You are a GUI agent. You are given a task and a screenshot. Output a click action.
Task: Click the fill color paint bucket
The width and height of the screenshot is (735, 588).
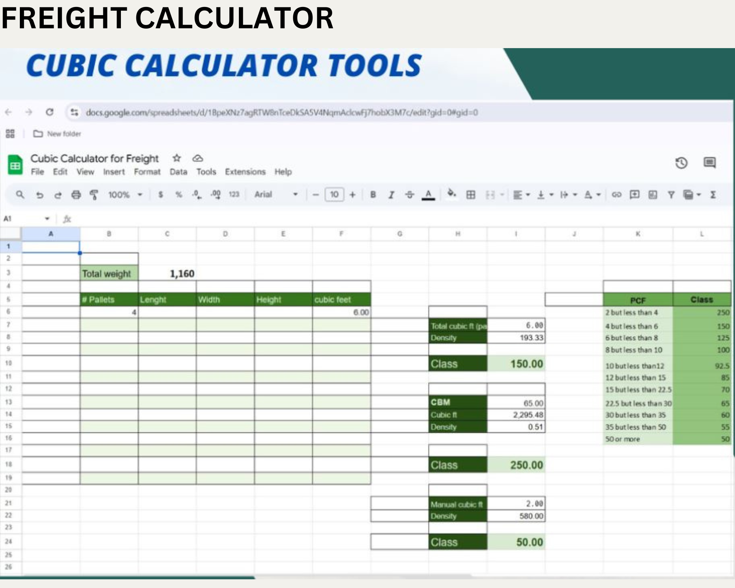pyautogui.click(x=452, y=194)
